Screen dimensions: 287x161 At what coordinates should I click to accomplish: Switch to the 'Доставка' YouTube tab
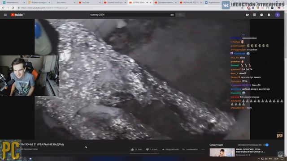click(165, 3)
